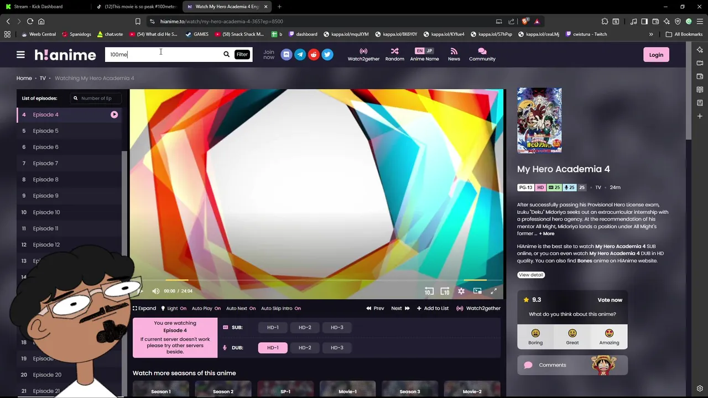Go to the Prev episode

(x=375, y=308)
